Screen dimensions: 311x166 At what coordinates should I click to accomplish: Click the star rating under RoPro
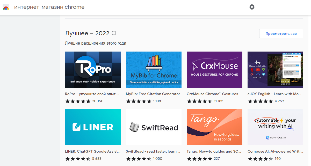point(78,101)
